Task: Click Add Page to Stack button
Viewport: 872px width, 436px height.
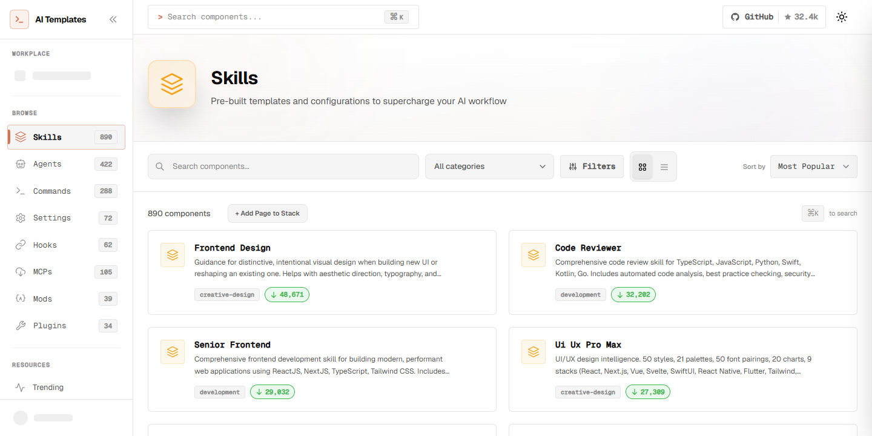Action: (x=268, y=214)
